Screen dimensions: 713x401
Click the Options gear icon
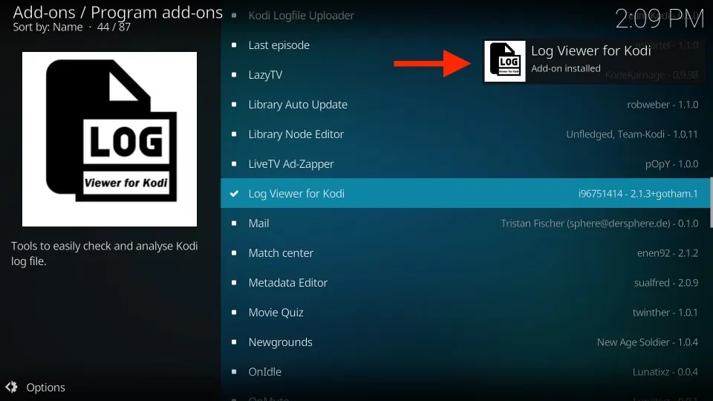click(11, 387)
